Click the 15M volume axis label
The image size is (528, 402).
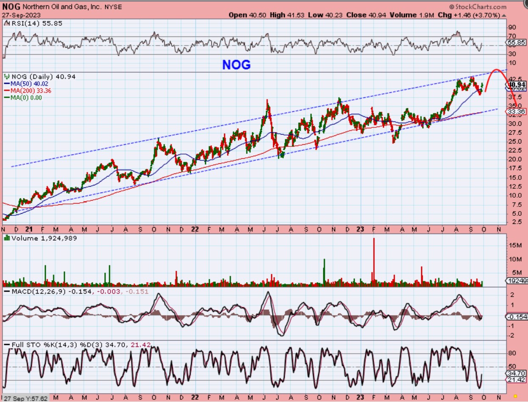(x=515, y=245)
